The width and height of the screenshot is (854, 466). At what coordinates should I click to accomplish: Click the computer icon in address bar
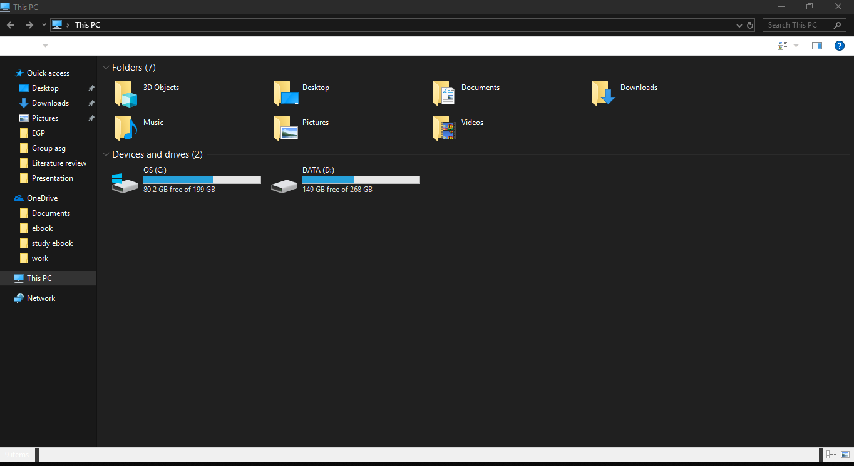pyautogui.click(x=57, y=25)
